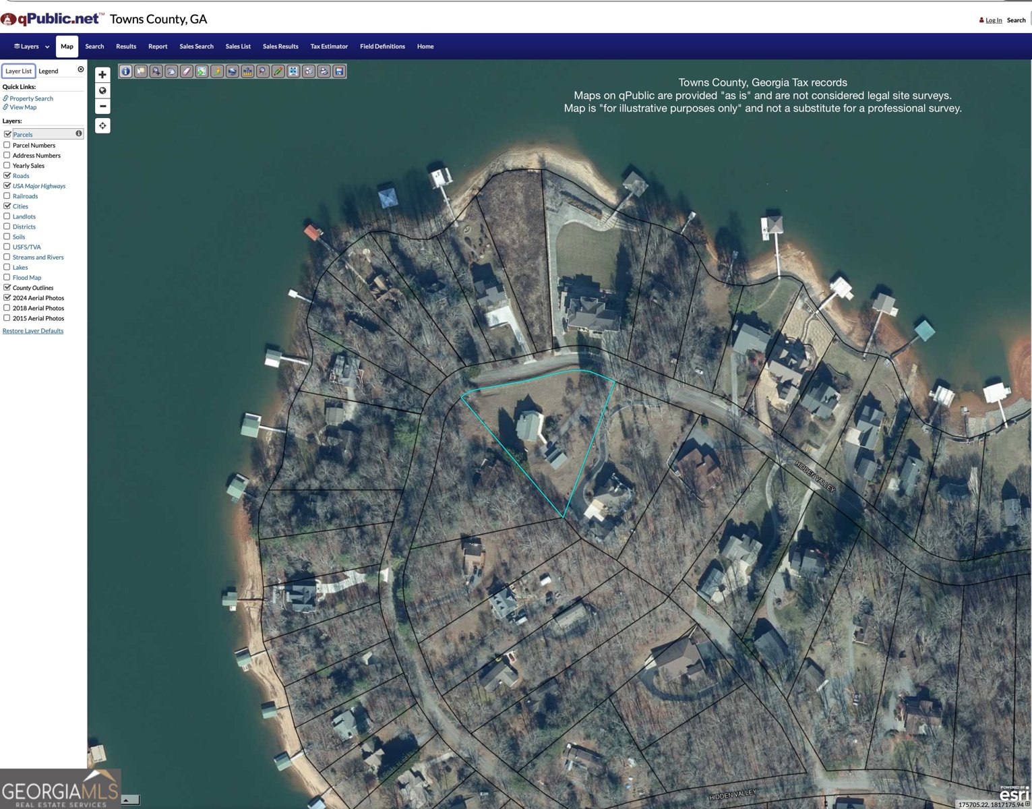Viewport: 1032px width, 809px height.
Task: Zoom in with the plus button
Action: pyautogui.click(x=102, y=75)
